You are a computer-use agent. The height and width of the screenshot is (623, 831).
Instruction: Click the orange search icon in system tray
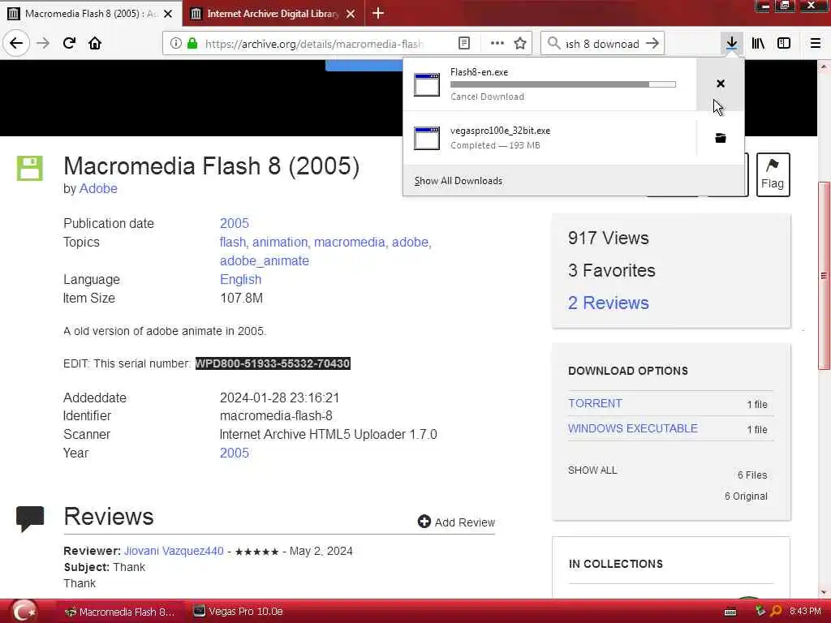click(x=776, y=612)
